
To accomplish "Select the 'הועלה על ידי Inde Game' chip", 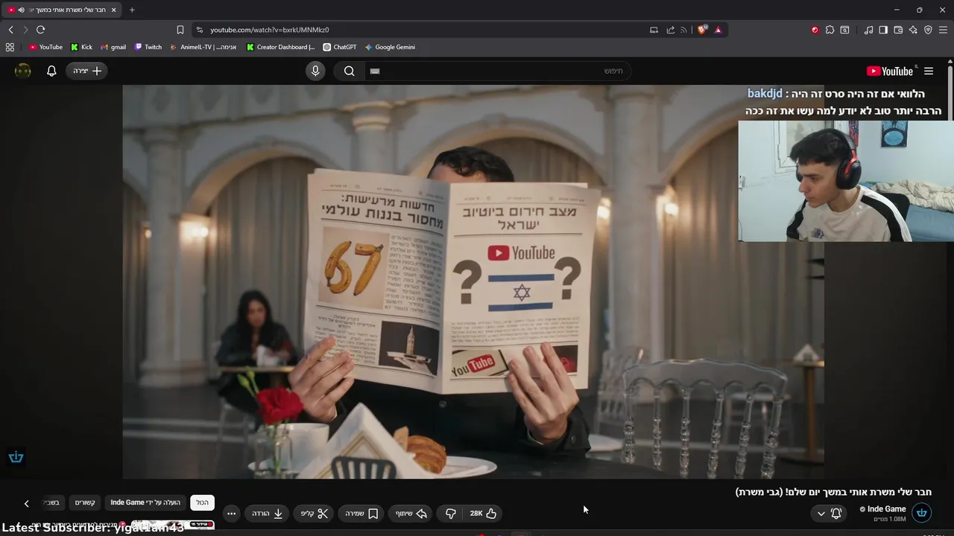I will point(145,502).
